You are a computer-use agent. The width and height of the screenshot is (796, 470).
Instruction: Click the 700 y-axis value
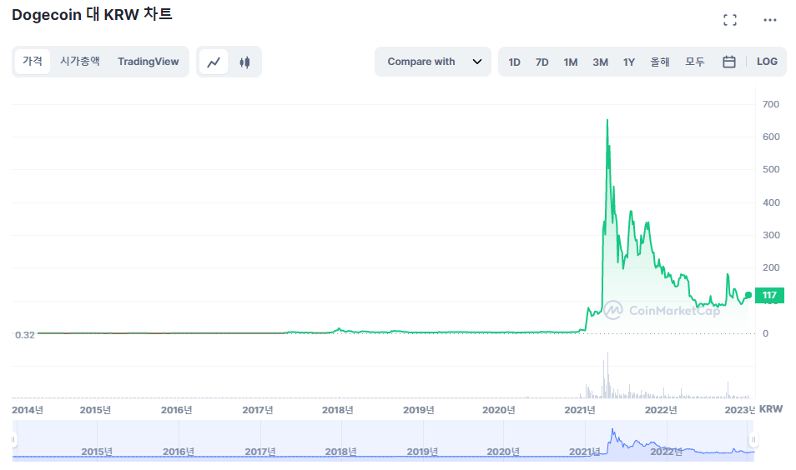coord(771,104)
